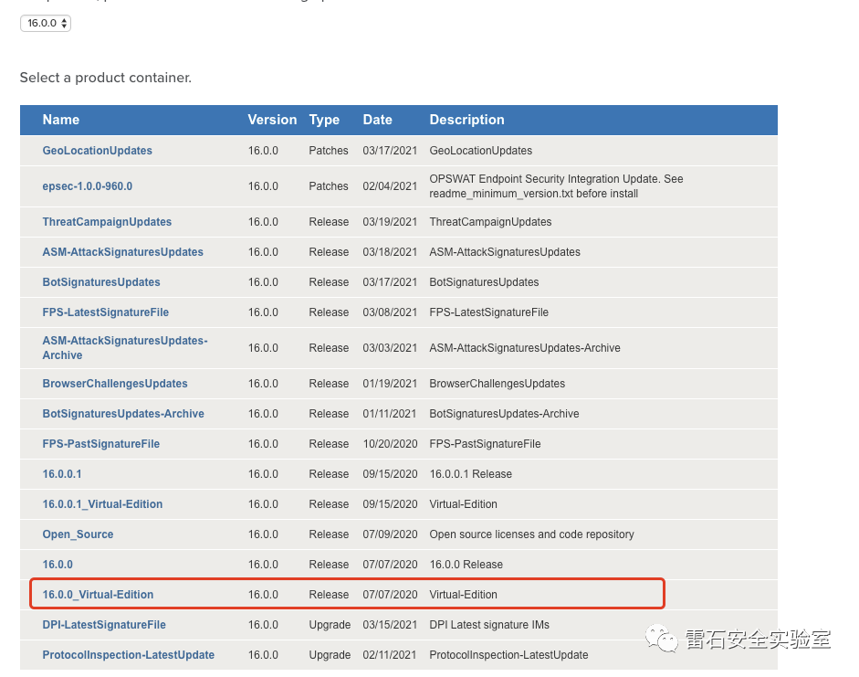The height and width of the screenshot is (677, 859).
Task: Open the ASM-AttackSignaturesUpdates-Archive link
Action: tap(124, 347)
